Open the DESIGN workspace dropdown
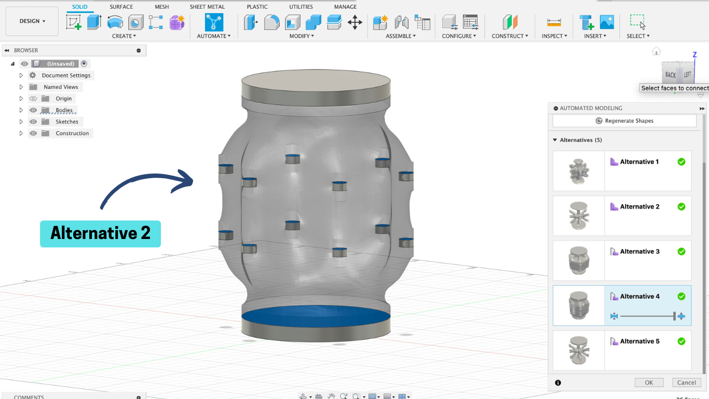 click(32, 21)
